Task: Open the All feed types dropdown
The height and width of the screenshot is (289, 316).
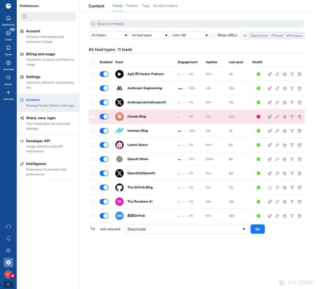Action: coord(149,35)
